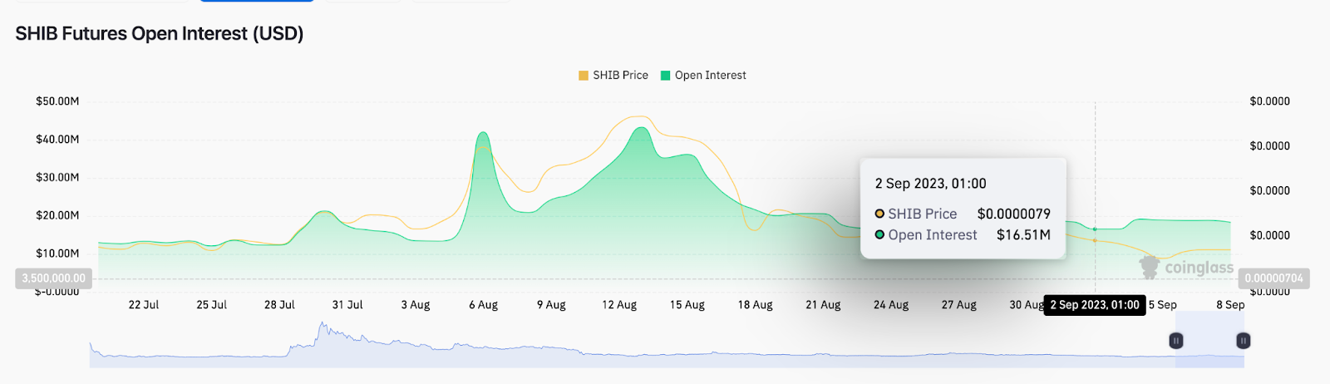Click the tooltip Open Interest label
Screen dimensions: 1330x384
click(x=933, y=235)
